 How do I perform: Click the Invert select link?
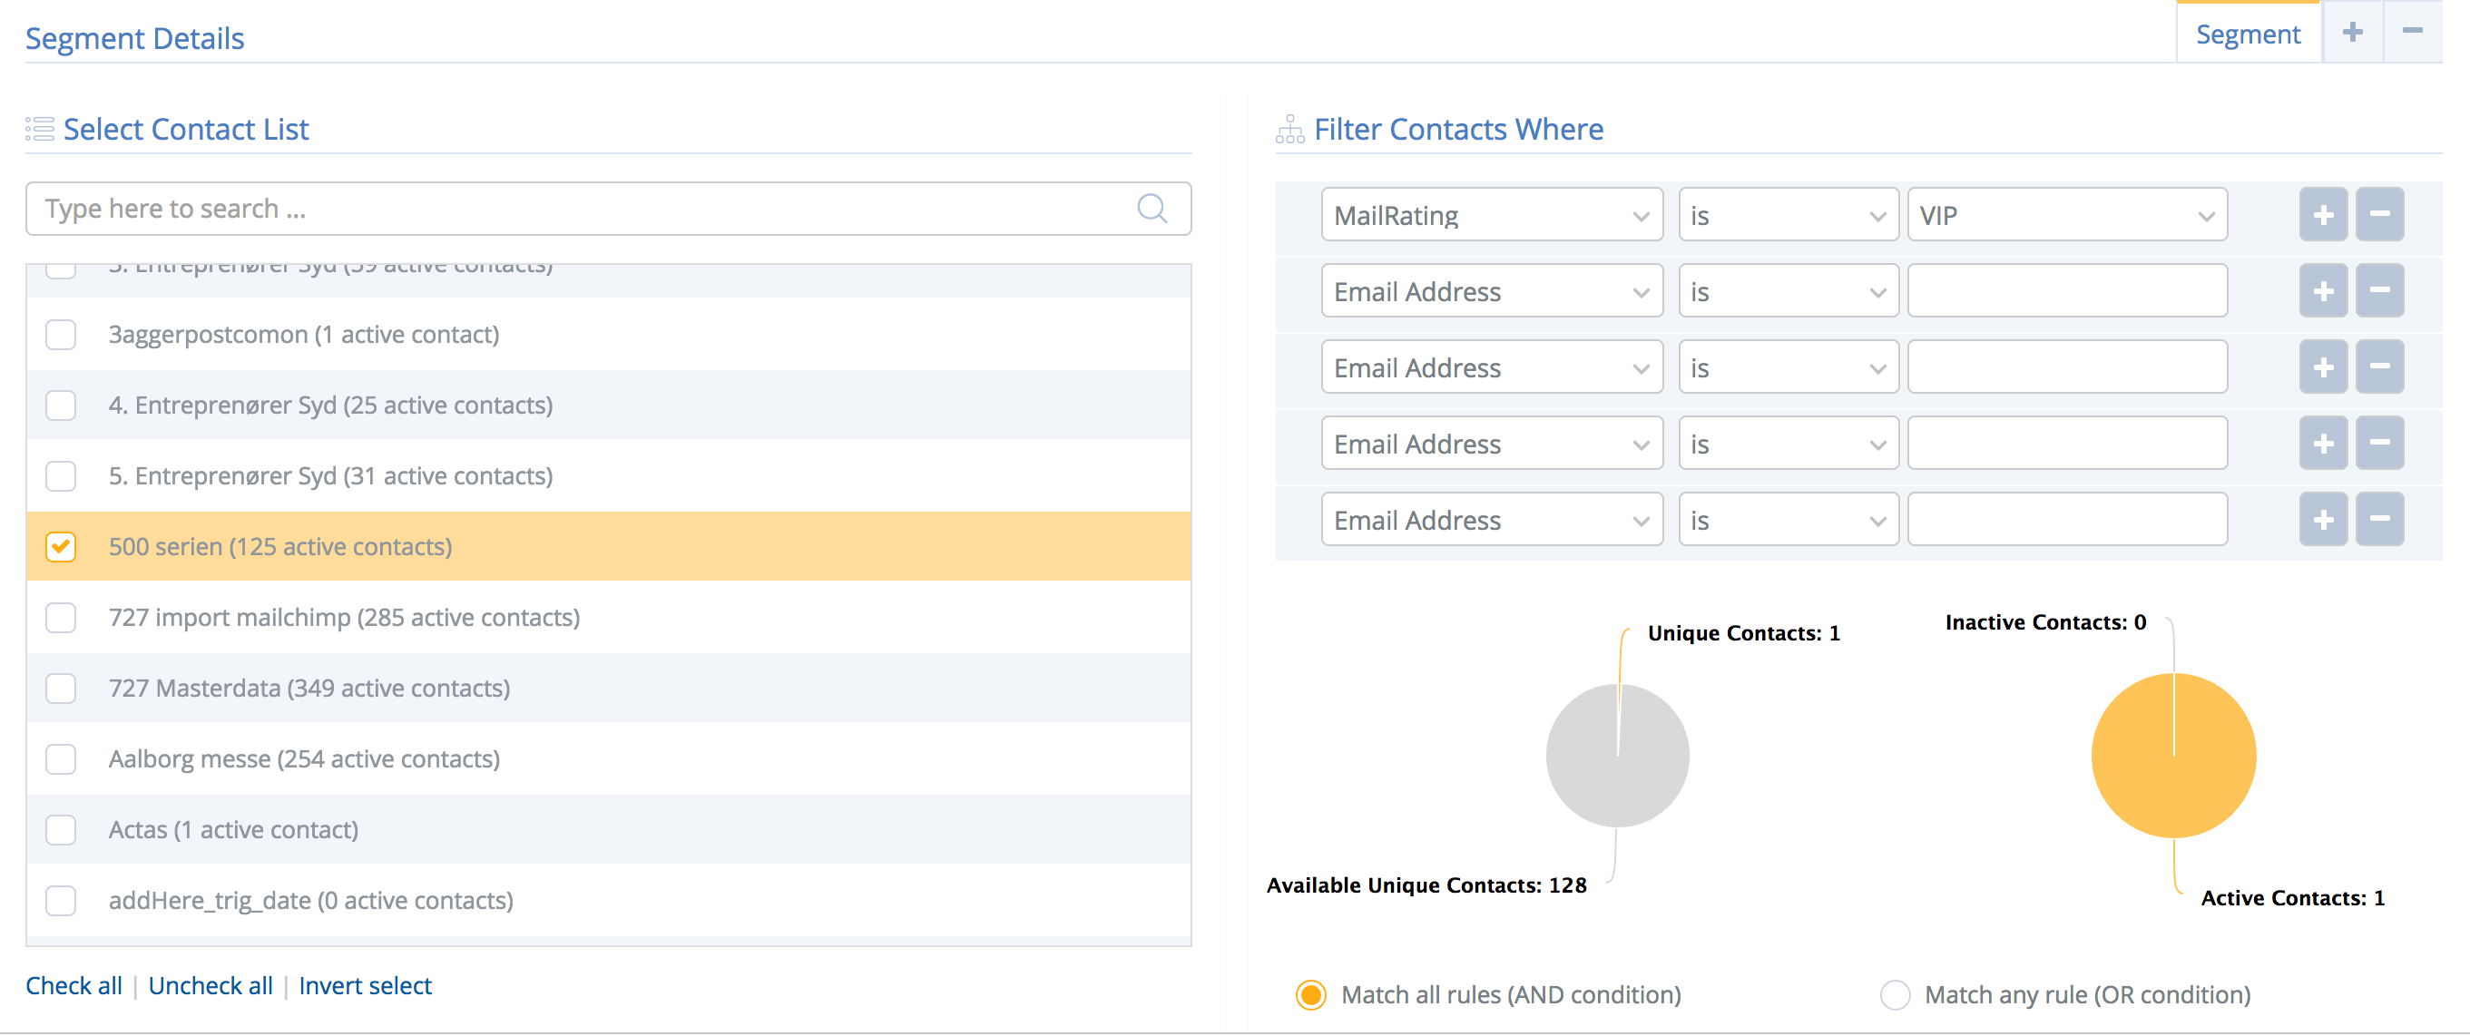pyautogui.click(x=366, y=985)
